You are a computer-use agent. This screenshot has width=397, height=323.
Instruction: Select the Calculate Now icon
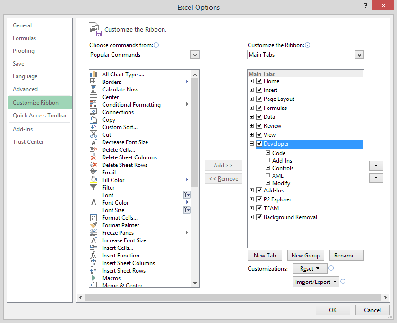click(x=93, y=90)
